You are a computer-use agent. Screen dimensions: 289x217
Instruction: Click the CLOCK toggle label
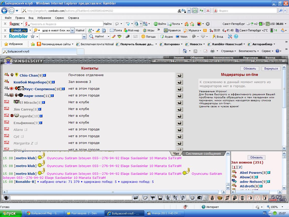coord(273,200)
